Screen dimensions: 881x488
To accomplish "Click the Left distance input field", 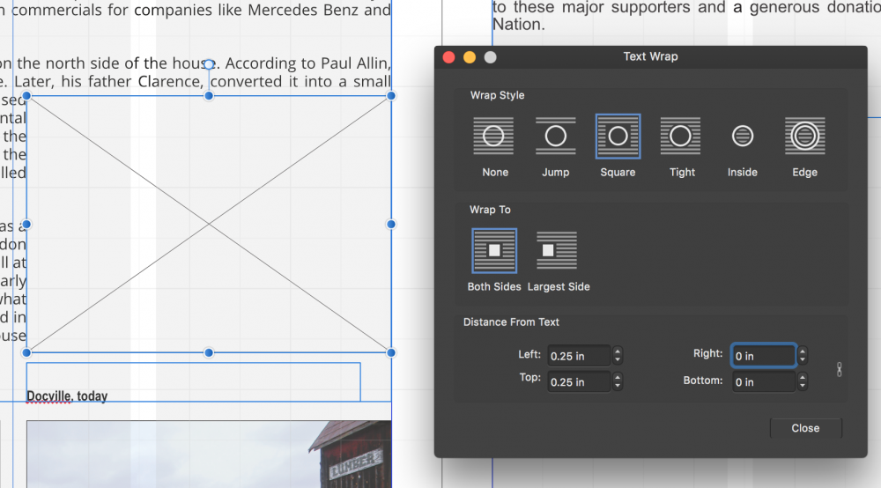I will tap(578, 356).
